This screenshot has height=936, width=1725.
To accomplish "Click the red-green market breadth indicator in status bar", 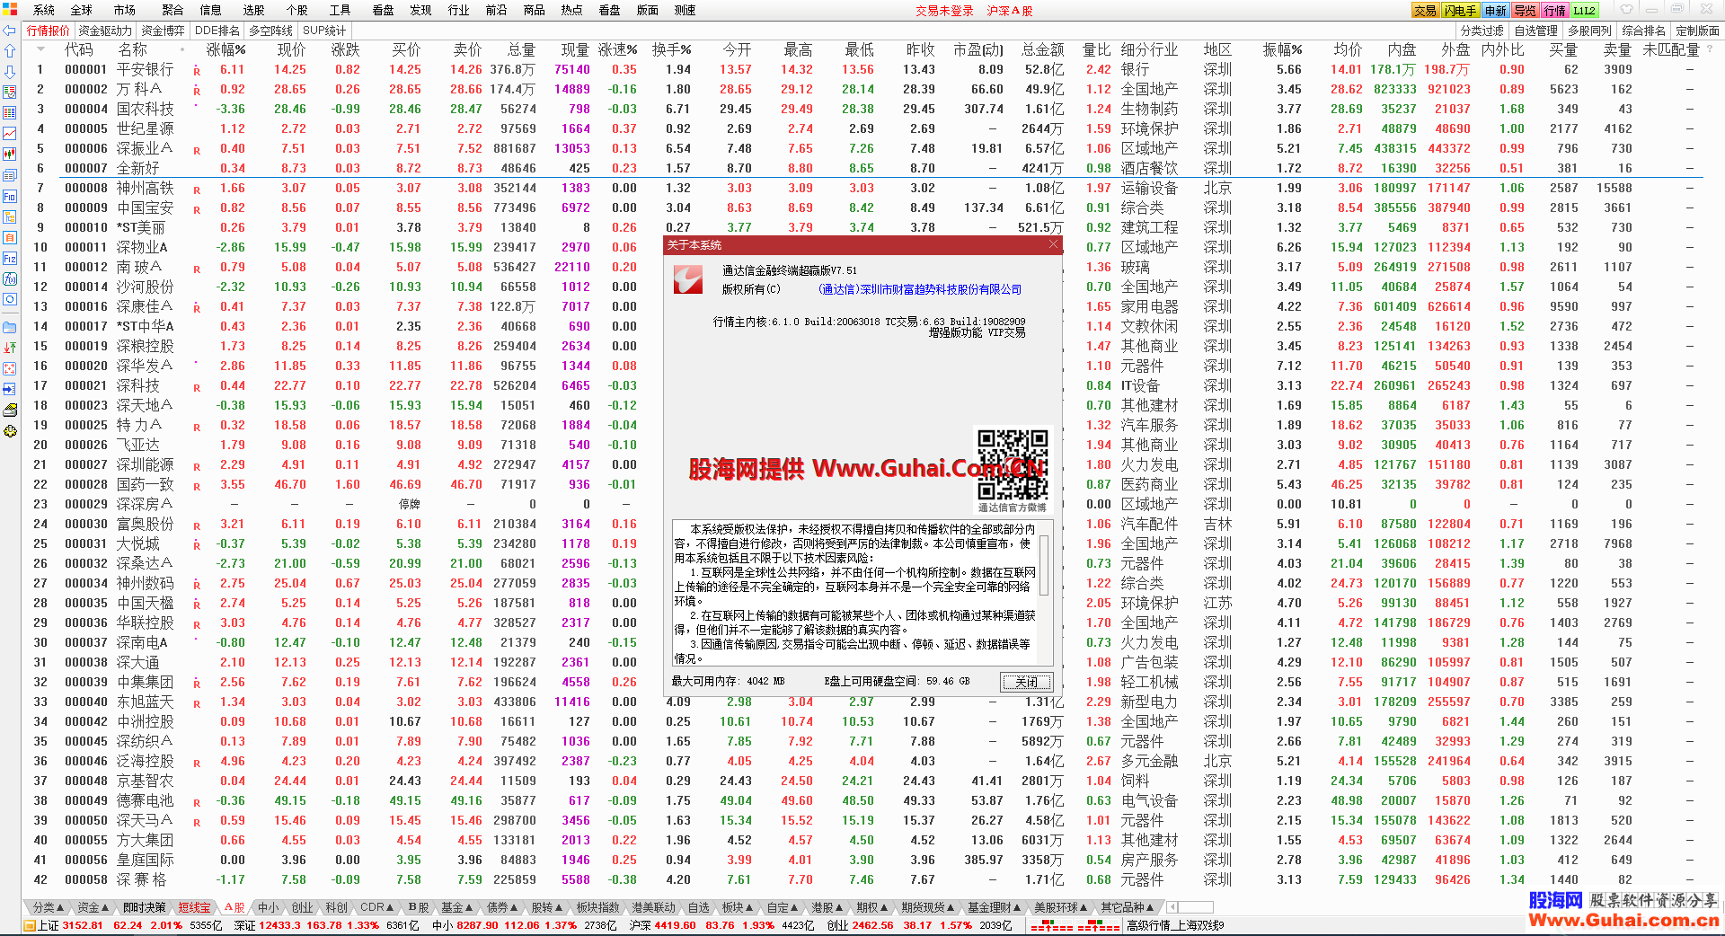I will 1075,925.
